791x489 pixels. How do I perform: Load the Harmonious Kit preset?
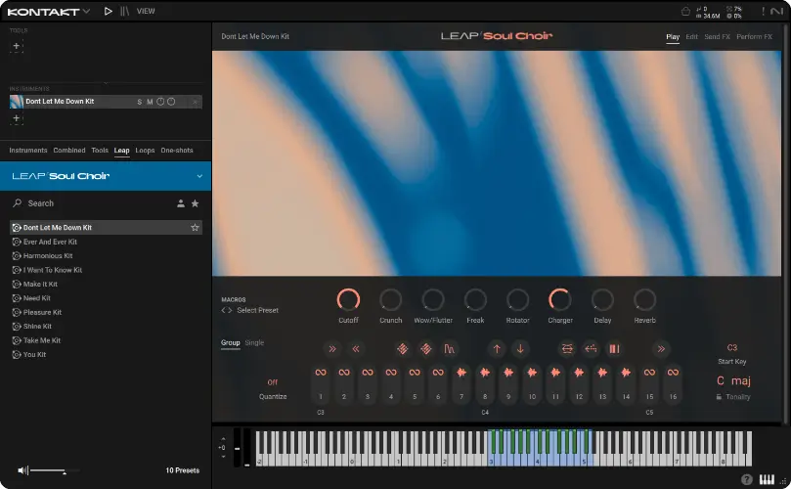coord(48,256)
